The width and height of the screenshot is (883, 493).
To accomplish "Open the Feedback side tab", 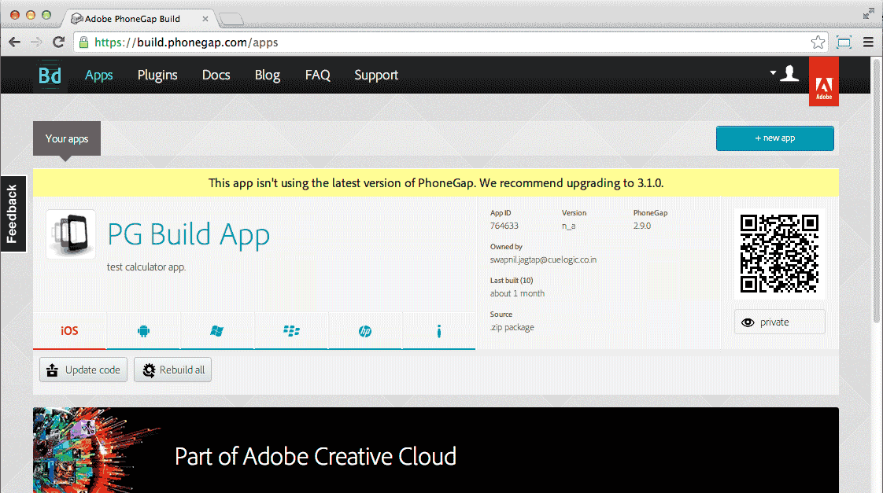I will [x=13, y=213].
